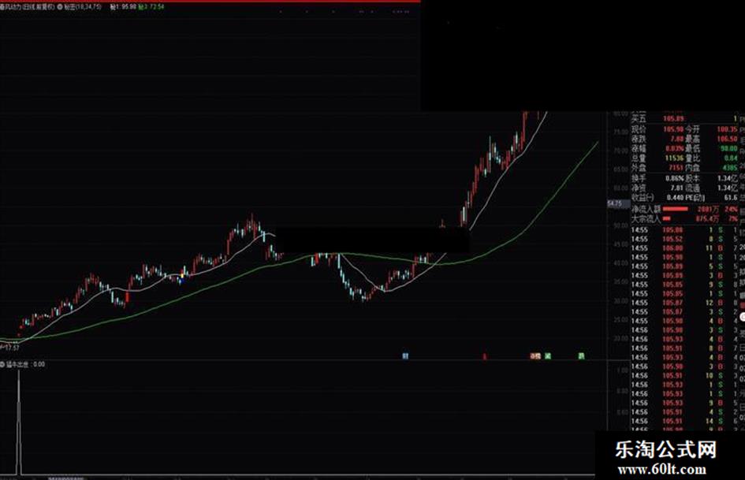Click the 105.88 price in the trade list
The height and width of the screenshot is (480, 745).
point(672,230)
